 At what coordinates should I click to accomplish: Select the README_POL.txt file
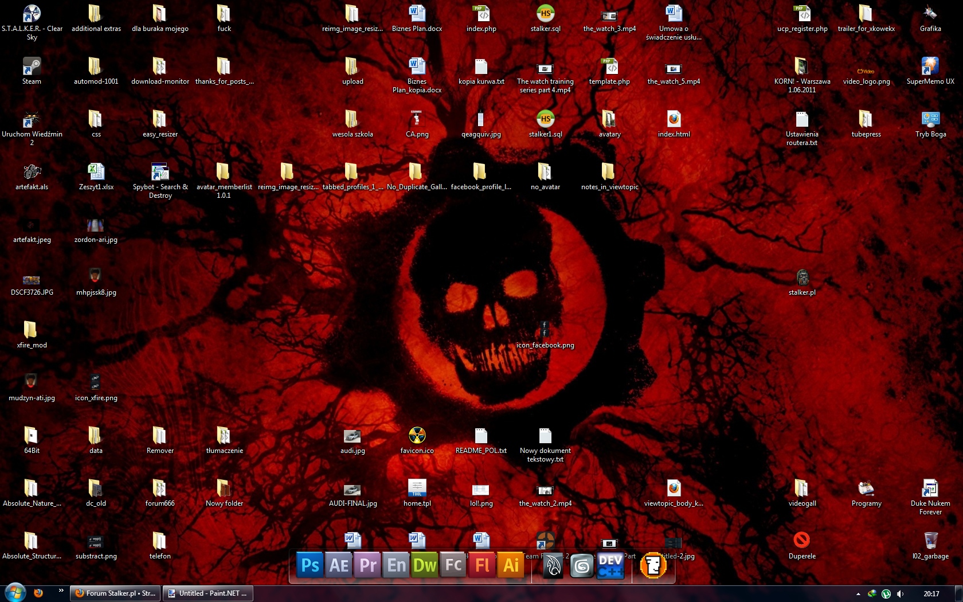[x=481, y=440]
